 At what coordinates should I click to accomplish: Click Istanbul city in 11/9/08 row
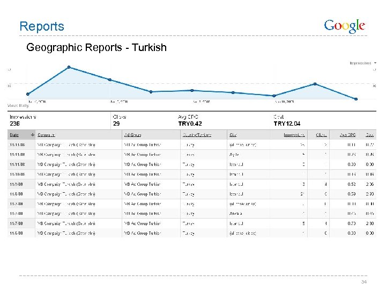(x=236, y=184)
